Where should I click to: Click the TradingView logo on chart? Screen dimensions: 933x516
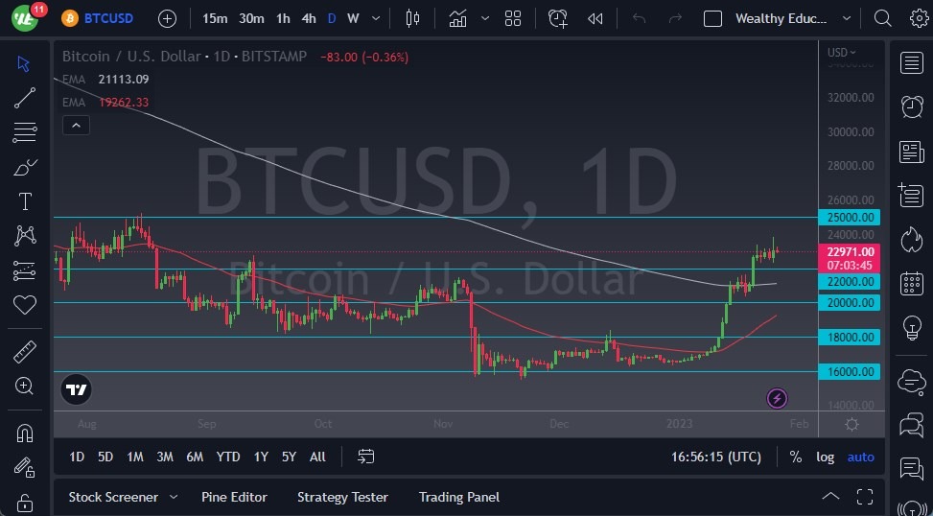coord(76,389)
